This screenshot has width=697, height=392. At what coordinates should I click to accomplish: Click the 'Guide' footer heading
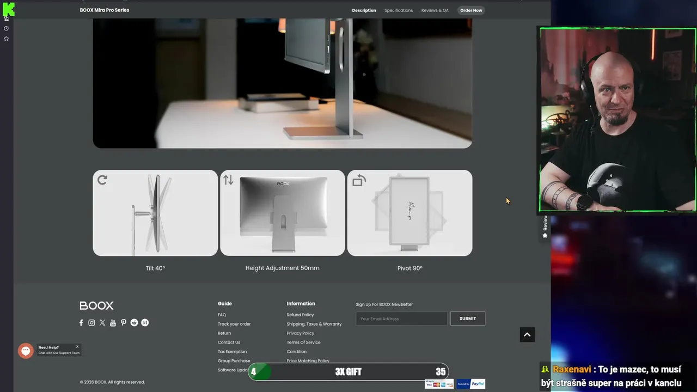pos(225,304)
